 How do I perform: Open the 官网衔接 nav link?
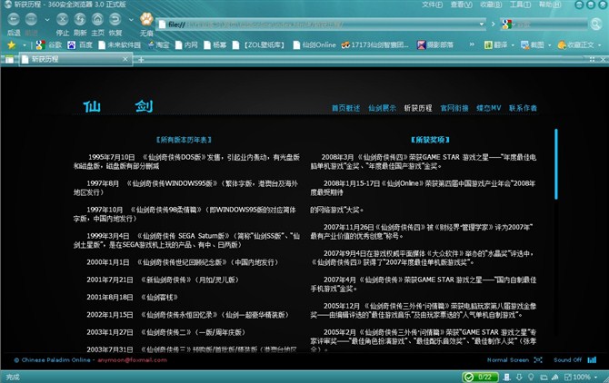[454, 108]
